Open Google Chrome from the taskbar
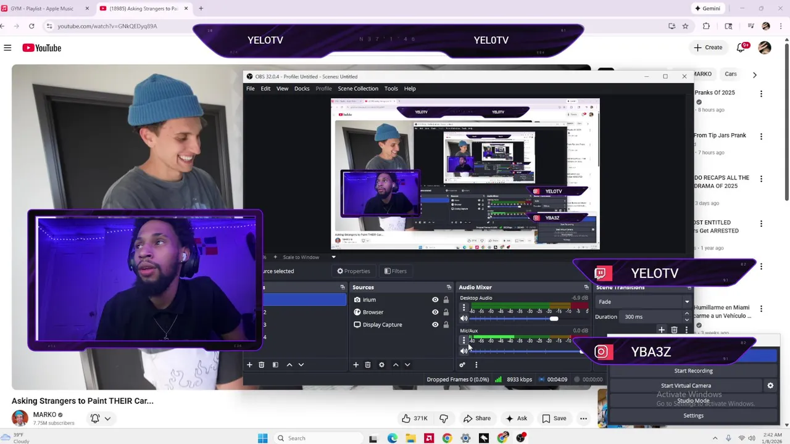The width and height of the screenshot is (790, 444). 447,438
